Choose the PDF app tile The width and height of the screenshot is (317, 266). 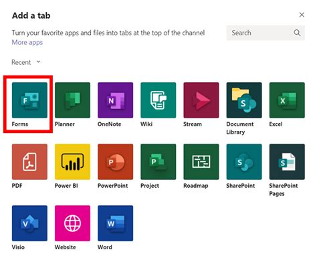tap(29, 162)
